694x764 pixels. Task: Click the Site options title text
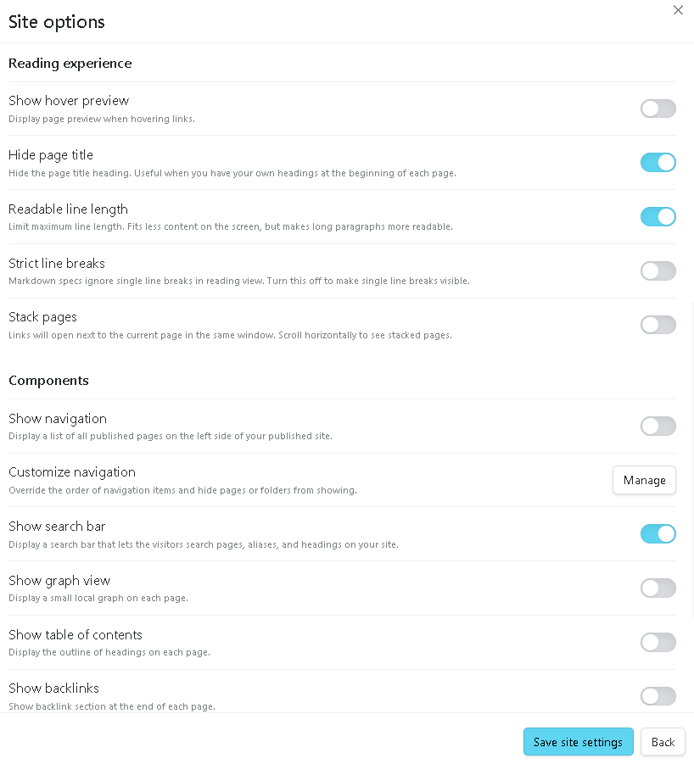point(57,22)
